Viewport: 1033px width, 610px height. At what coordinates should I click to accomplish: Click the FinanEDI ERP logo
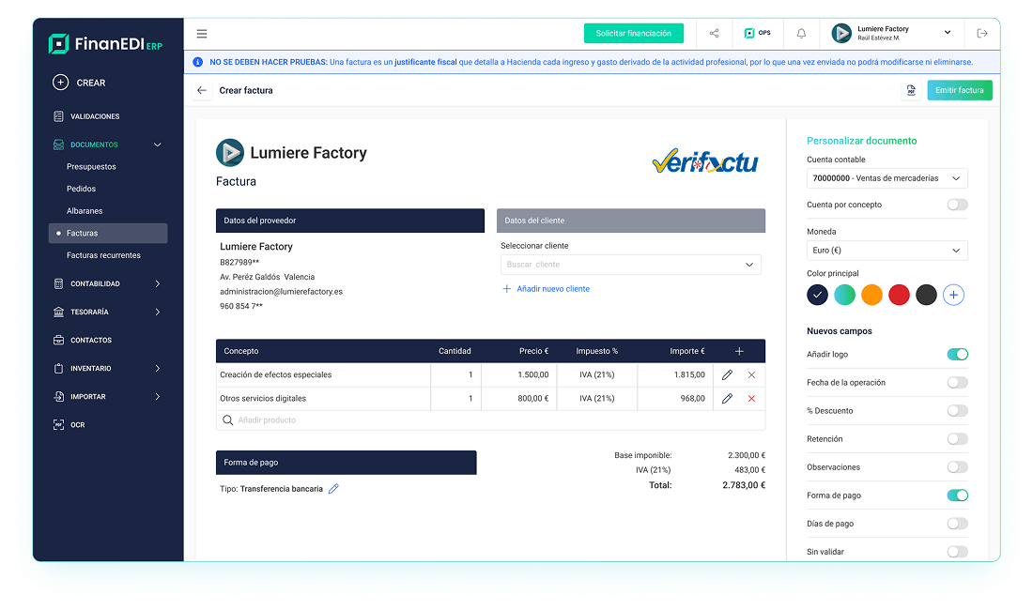[105, 44]
